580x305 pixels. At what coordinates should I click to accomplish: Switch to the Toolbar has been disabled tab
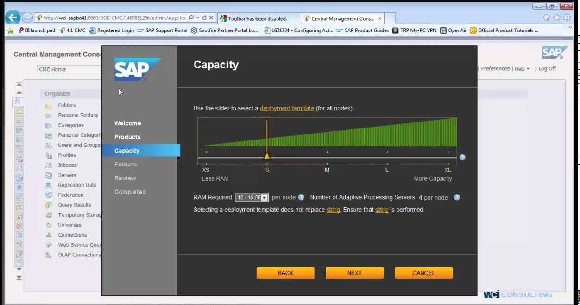tap(259, 18)
